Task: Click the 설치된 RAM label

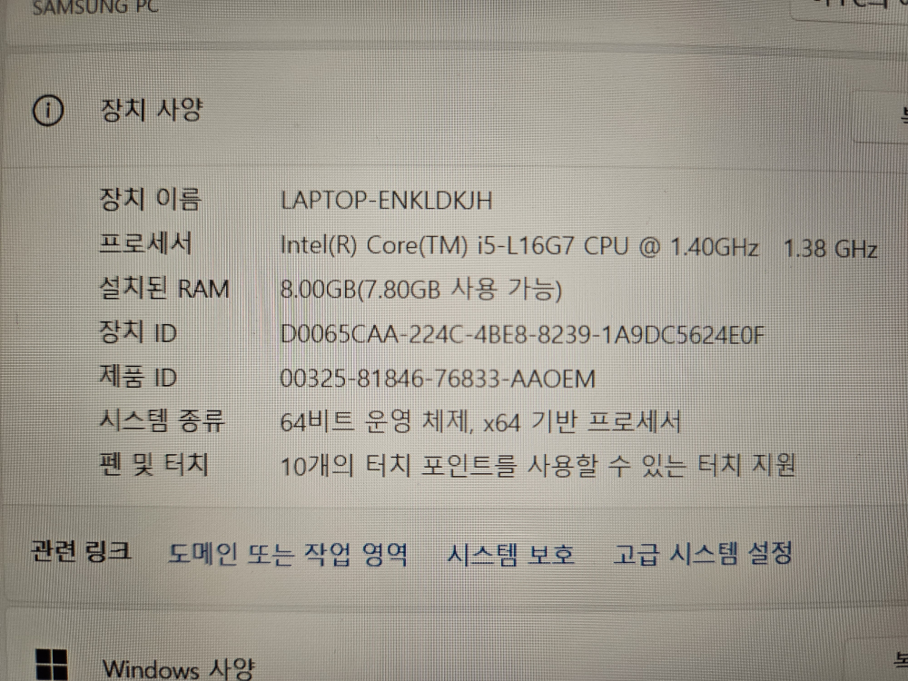Action: tap(165, 288)
